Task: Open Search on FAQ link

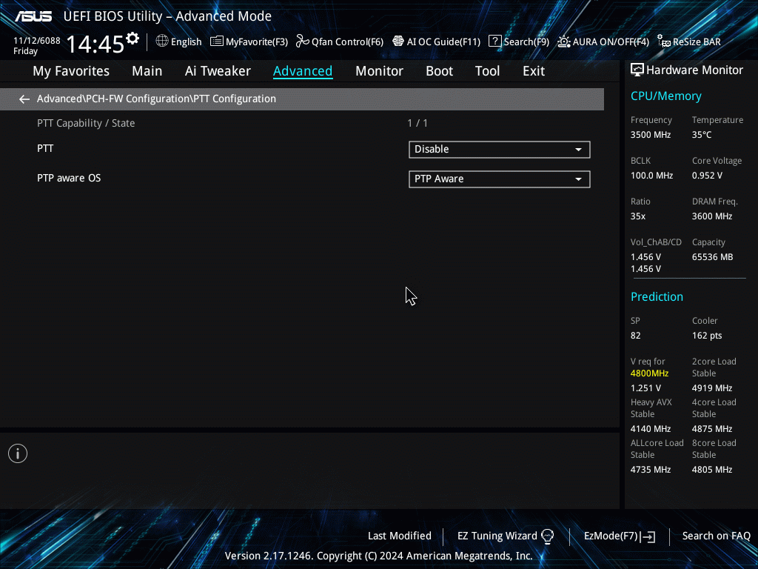Action: 716,536
